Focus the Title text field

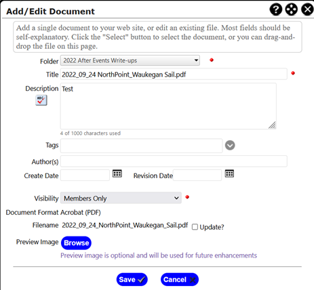pyautogui.click(x=174, y=75)
